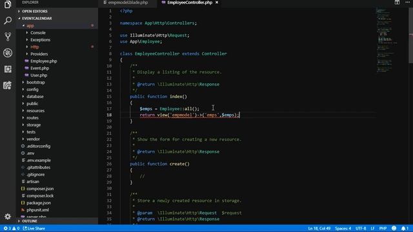Screen dimensions: 413x232
Task: Click the split editor icon
Action: tap(397, 3)
